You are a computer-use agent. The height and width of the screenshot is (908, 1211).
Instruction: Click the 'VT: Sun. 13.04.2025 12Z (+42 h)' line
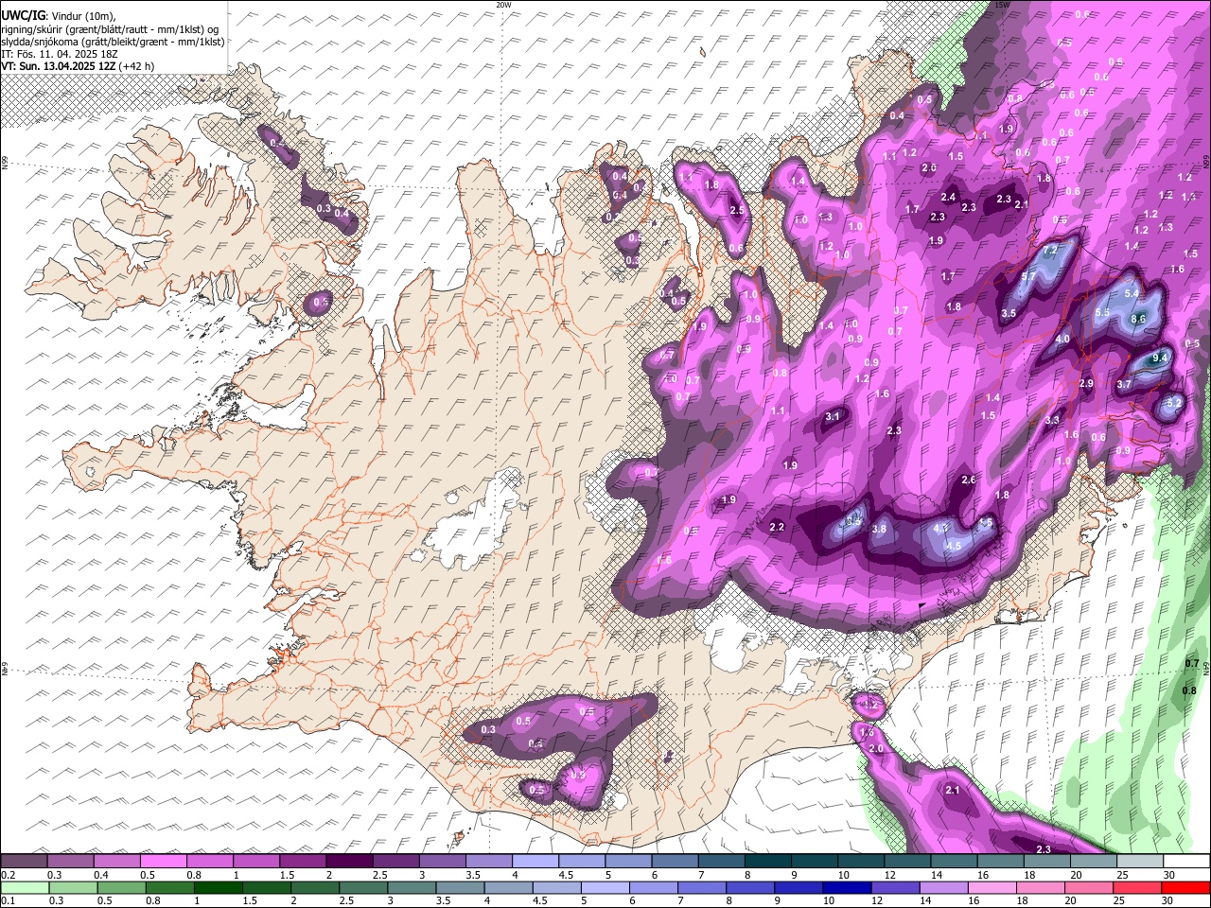pyautogui.click(x=78, y=66)
